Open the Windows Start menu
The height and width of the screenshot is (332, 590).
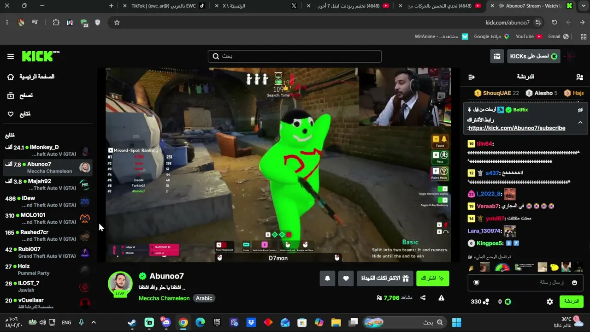pos(457,322)
